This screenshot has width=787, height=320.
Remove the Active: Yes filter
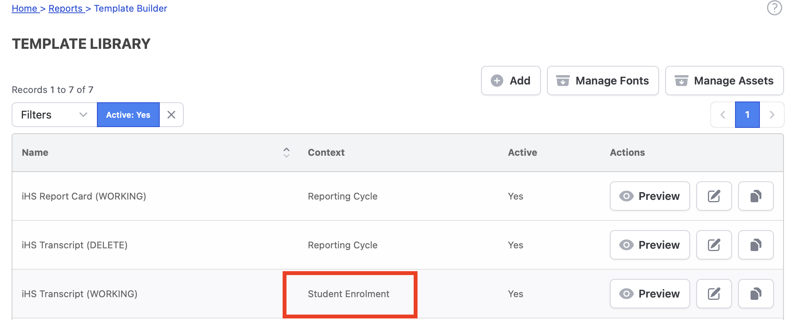(171, 115)
